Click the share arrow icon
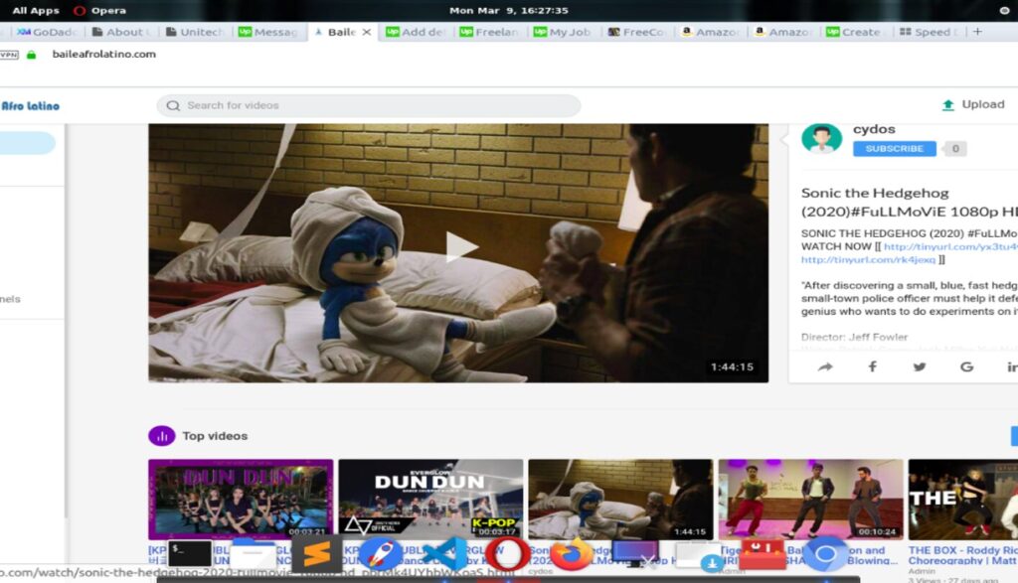Viewport: 1018px width, 583px height. coord(825,366)
